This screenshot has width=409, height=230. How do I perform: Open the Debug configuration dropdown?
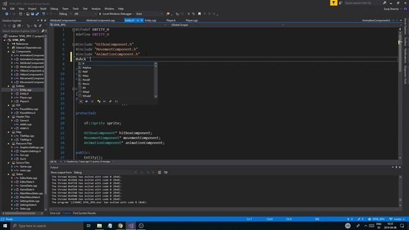point(65,14)
